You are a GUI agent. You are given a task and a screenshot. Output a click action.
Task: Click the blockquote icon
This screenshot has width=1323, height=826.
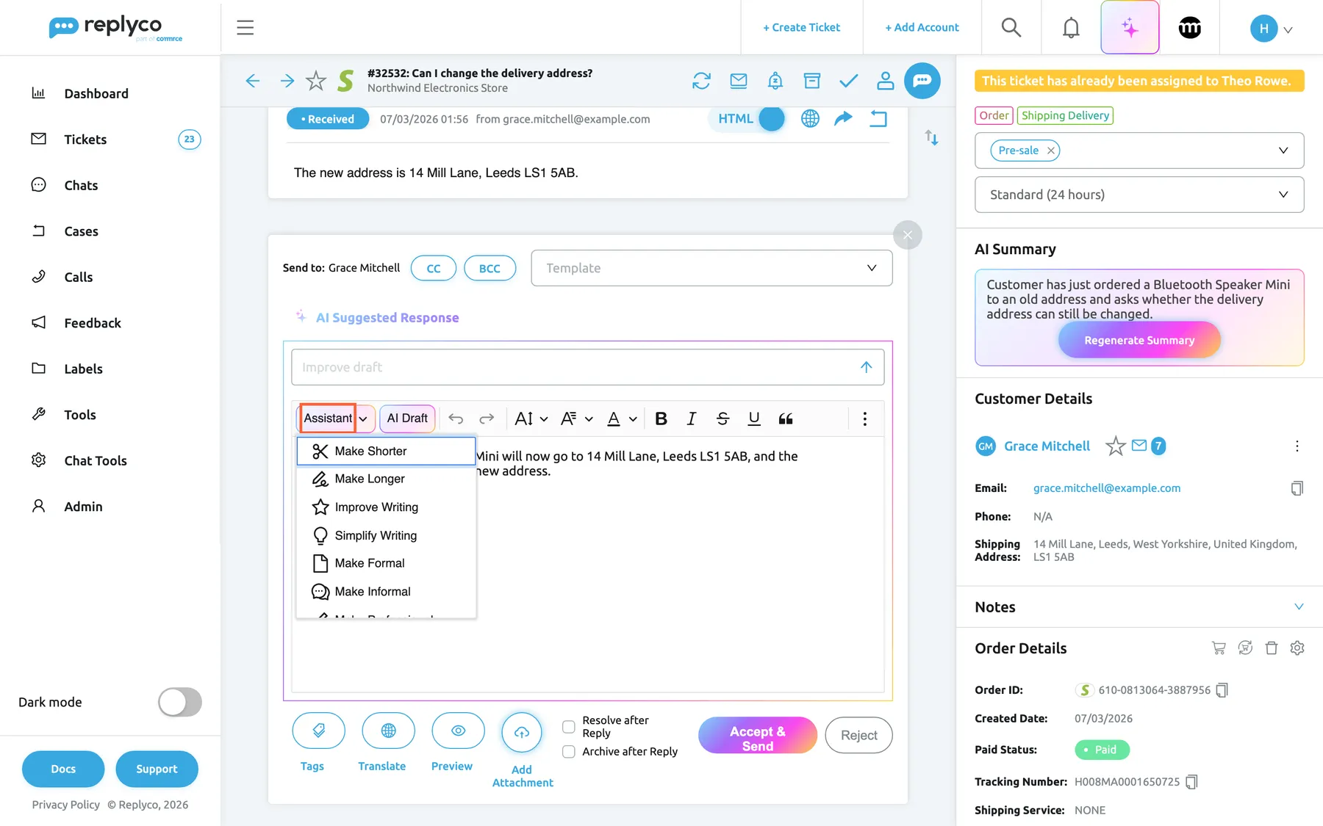click(x=786, y=419)
